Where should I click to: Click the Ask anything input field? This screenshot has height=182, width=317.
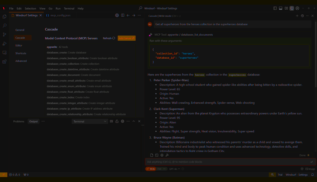pyautogui.click(x=225, y=162)
